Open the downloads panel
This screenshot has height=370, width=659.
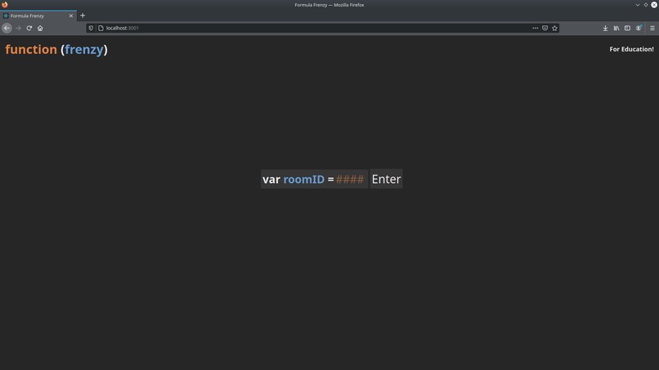pos(605,28)
